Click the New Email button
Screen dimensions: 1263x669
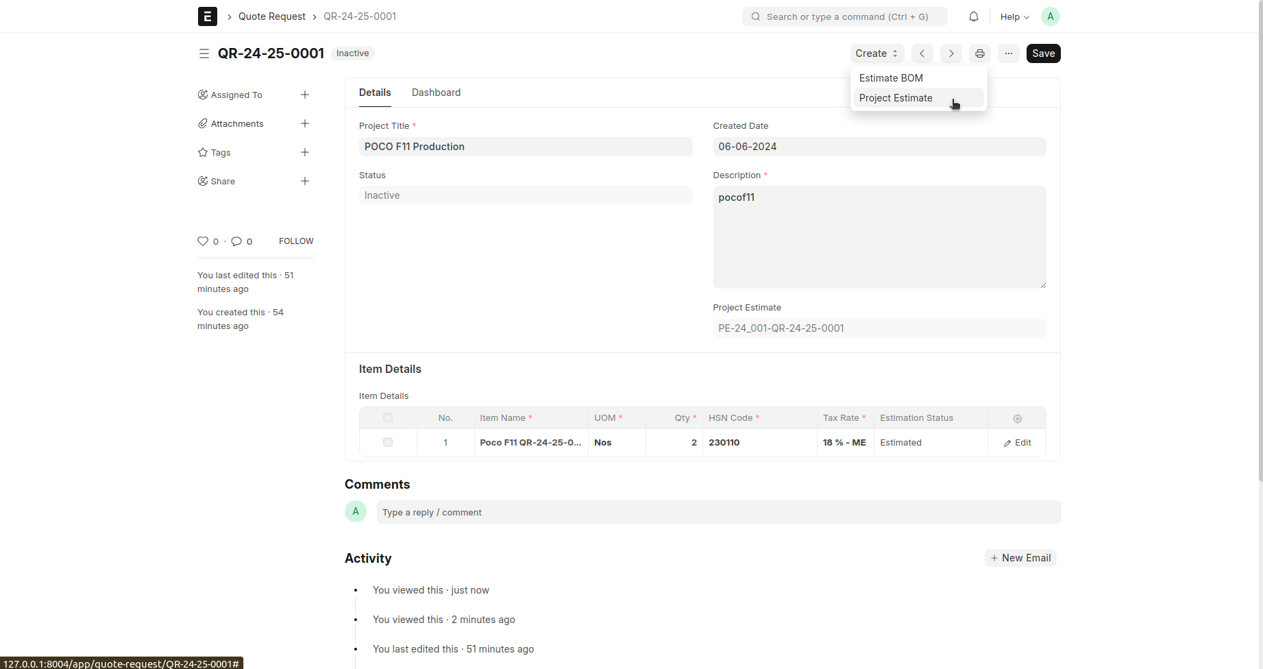[x=1020, y=558]
